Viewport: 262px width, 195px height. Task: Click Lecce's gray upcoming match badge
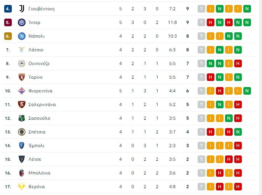pyautogui.click(x=201, y=159)
